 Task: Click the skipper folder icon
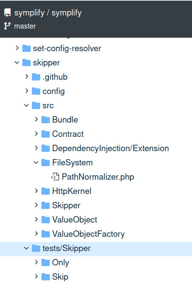(x=26, y=63)
